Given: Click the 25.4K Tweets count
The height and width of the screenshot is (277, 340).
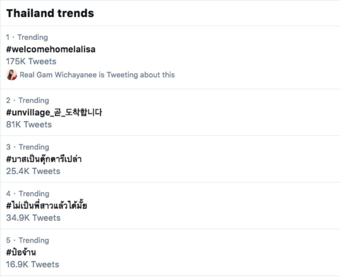Looking at the screenshot, I should pyautogui.click(x=33, y=171).
